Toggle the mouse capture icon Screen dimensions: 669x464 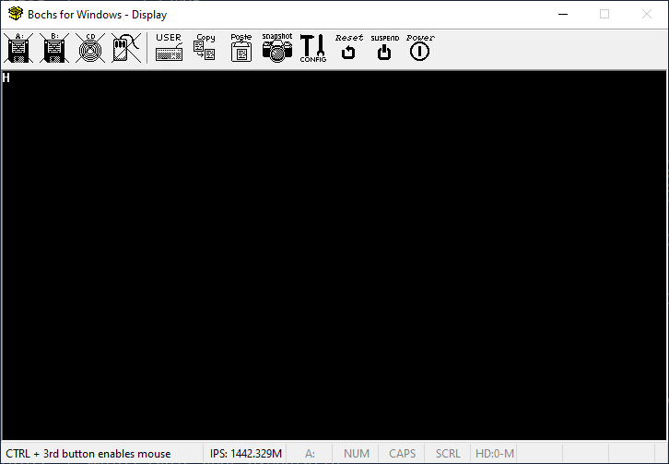[x=126, y=48]
